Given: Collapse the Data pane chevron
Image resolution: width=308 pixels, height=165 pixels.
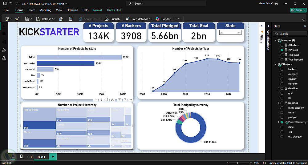Looking at the screenshot, I should (305, 26).
